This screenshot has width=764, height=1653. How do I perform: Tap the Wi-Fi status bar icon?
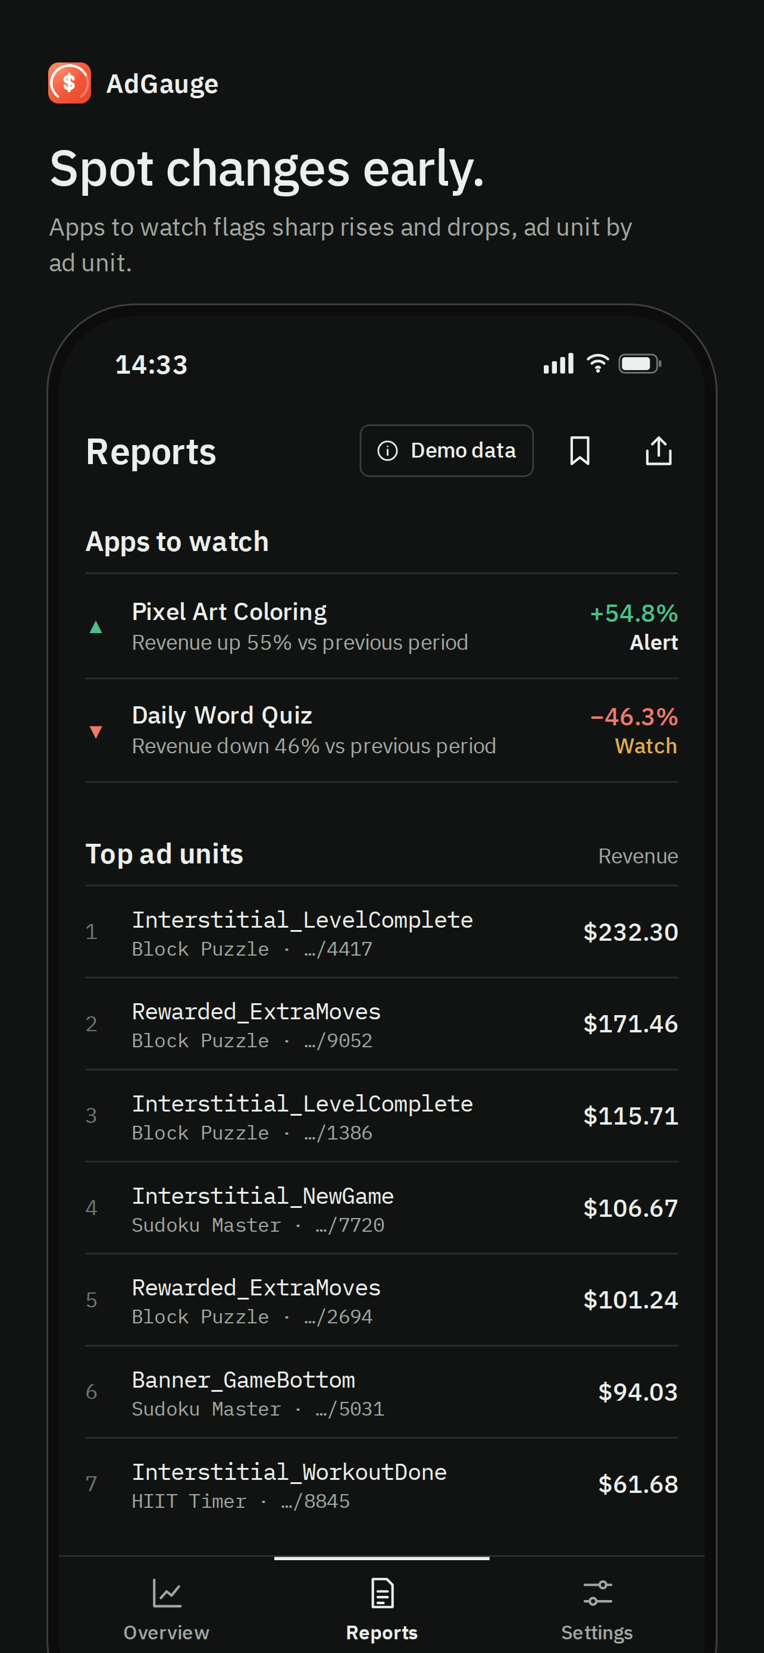point(597,364)
